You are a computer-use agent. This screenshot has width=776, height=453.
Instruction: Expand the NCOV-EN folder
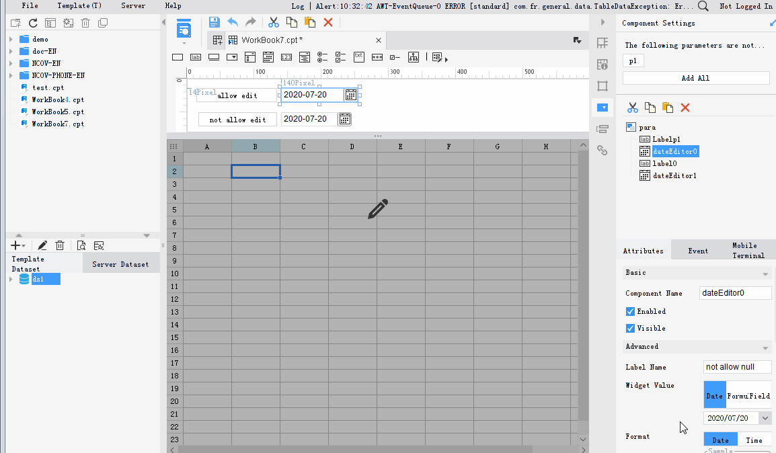coord(11,63)
